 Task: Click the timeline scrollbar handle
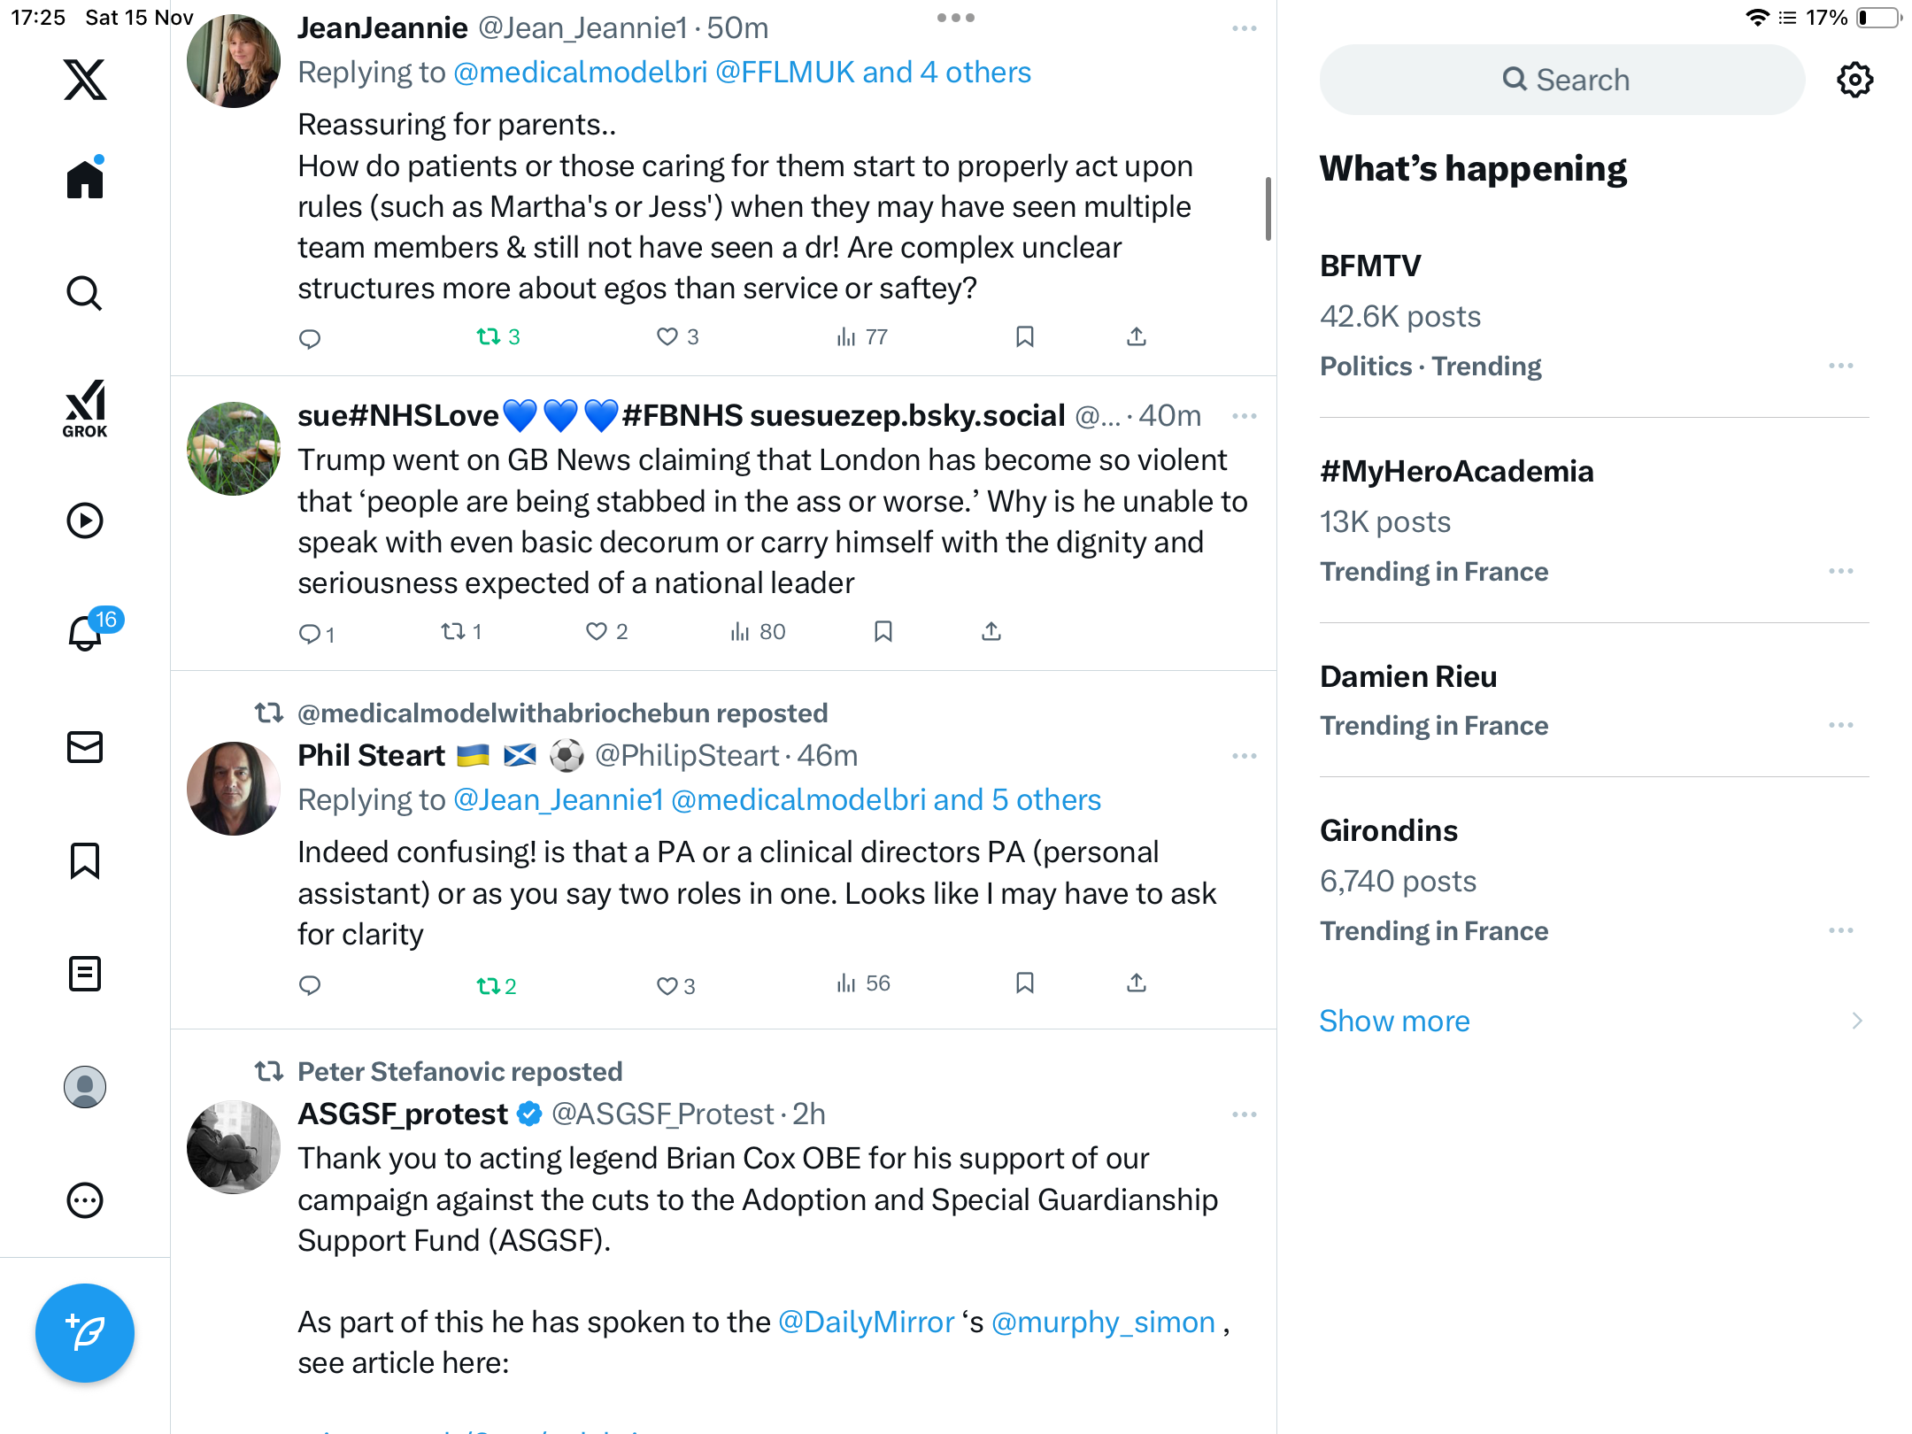[x=1268, y=209]
